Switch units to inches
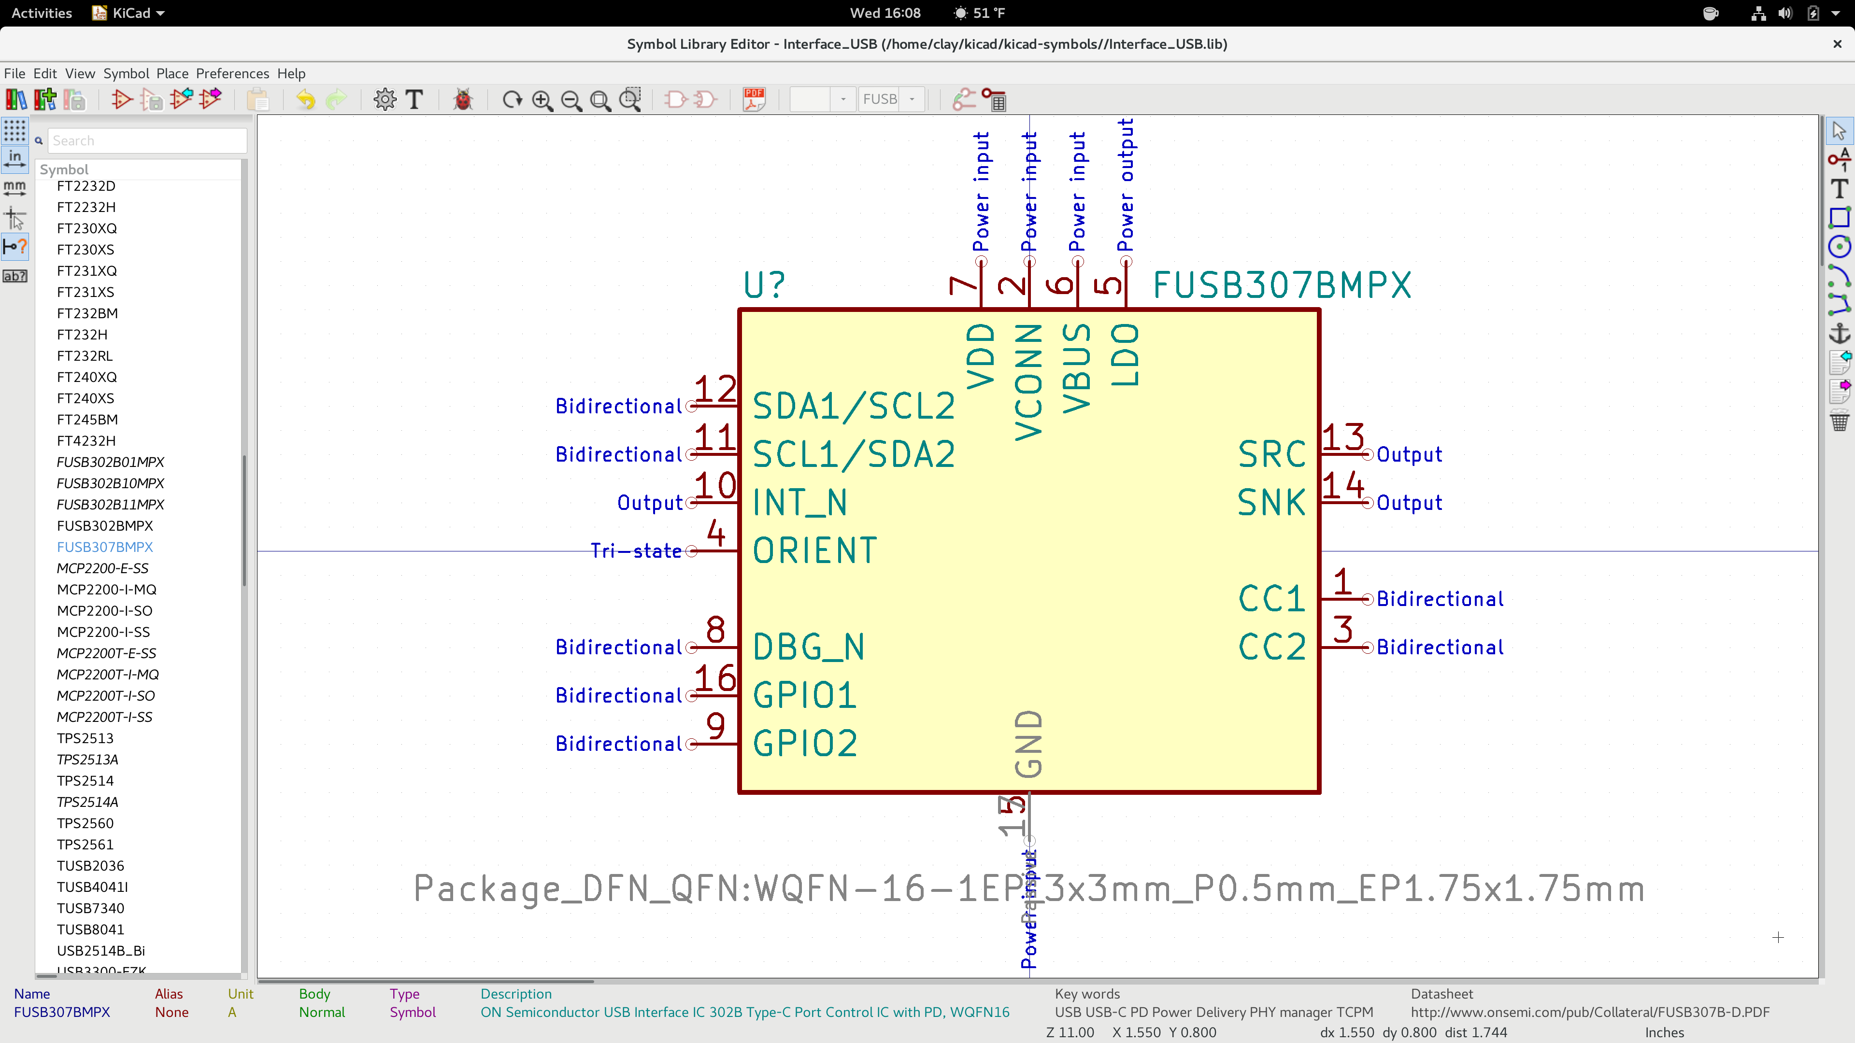The height and width of the screenshot is (1043, 1855). pos(14,158)
